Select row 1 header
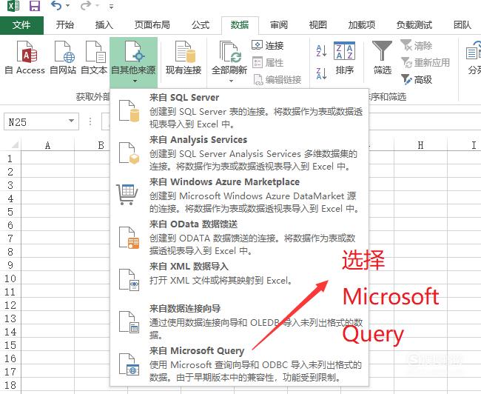Viewport: 481px width, 394px height. [10, 158]
